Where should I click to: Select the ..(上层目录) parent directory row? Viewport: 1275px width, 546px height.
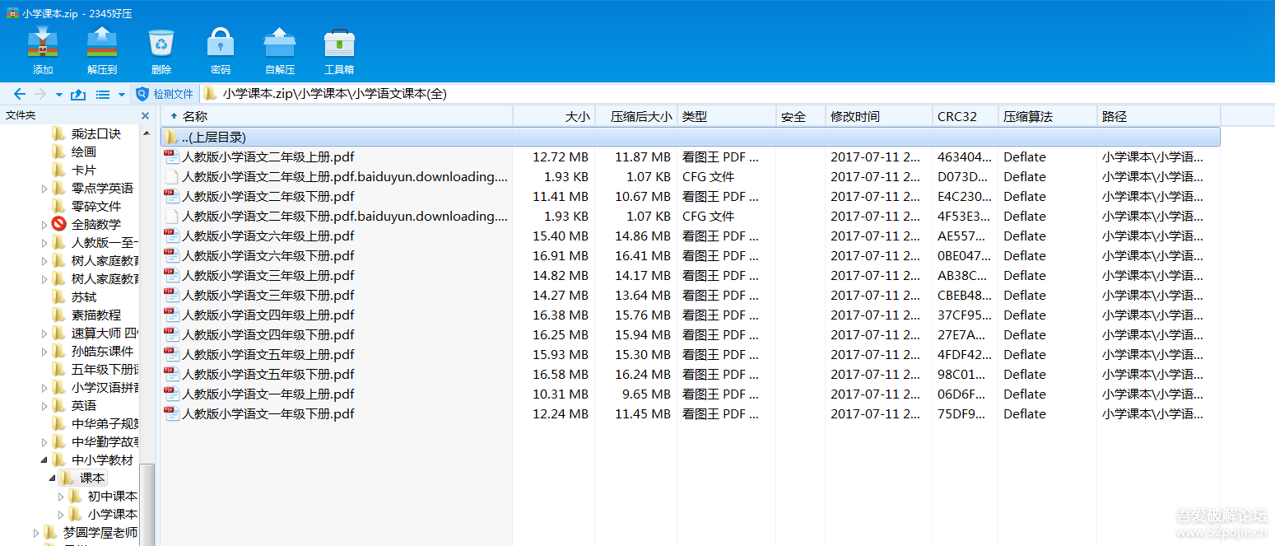(691, 137)
